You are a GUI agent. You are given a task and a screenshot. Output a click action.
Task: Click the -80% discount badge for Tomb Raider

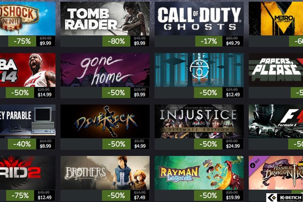116,41
